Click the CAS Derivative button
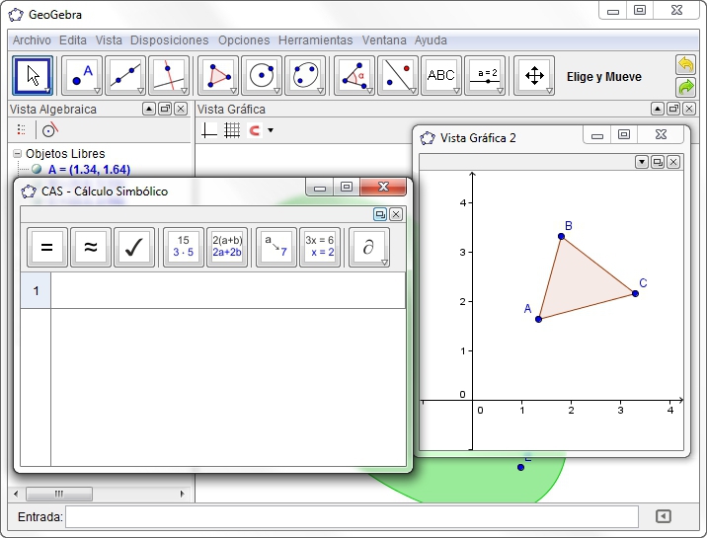 tap(369, 248)
